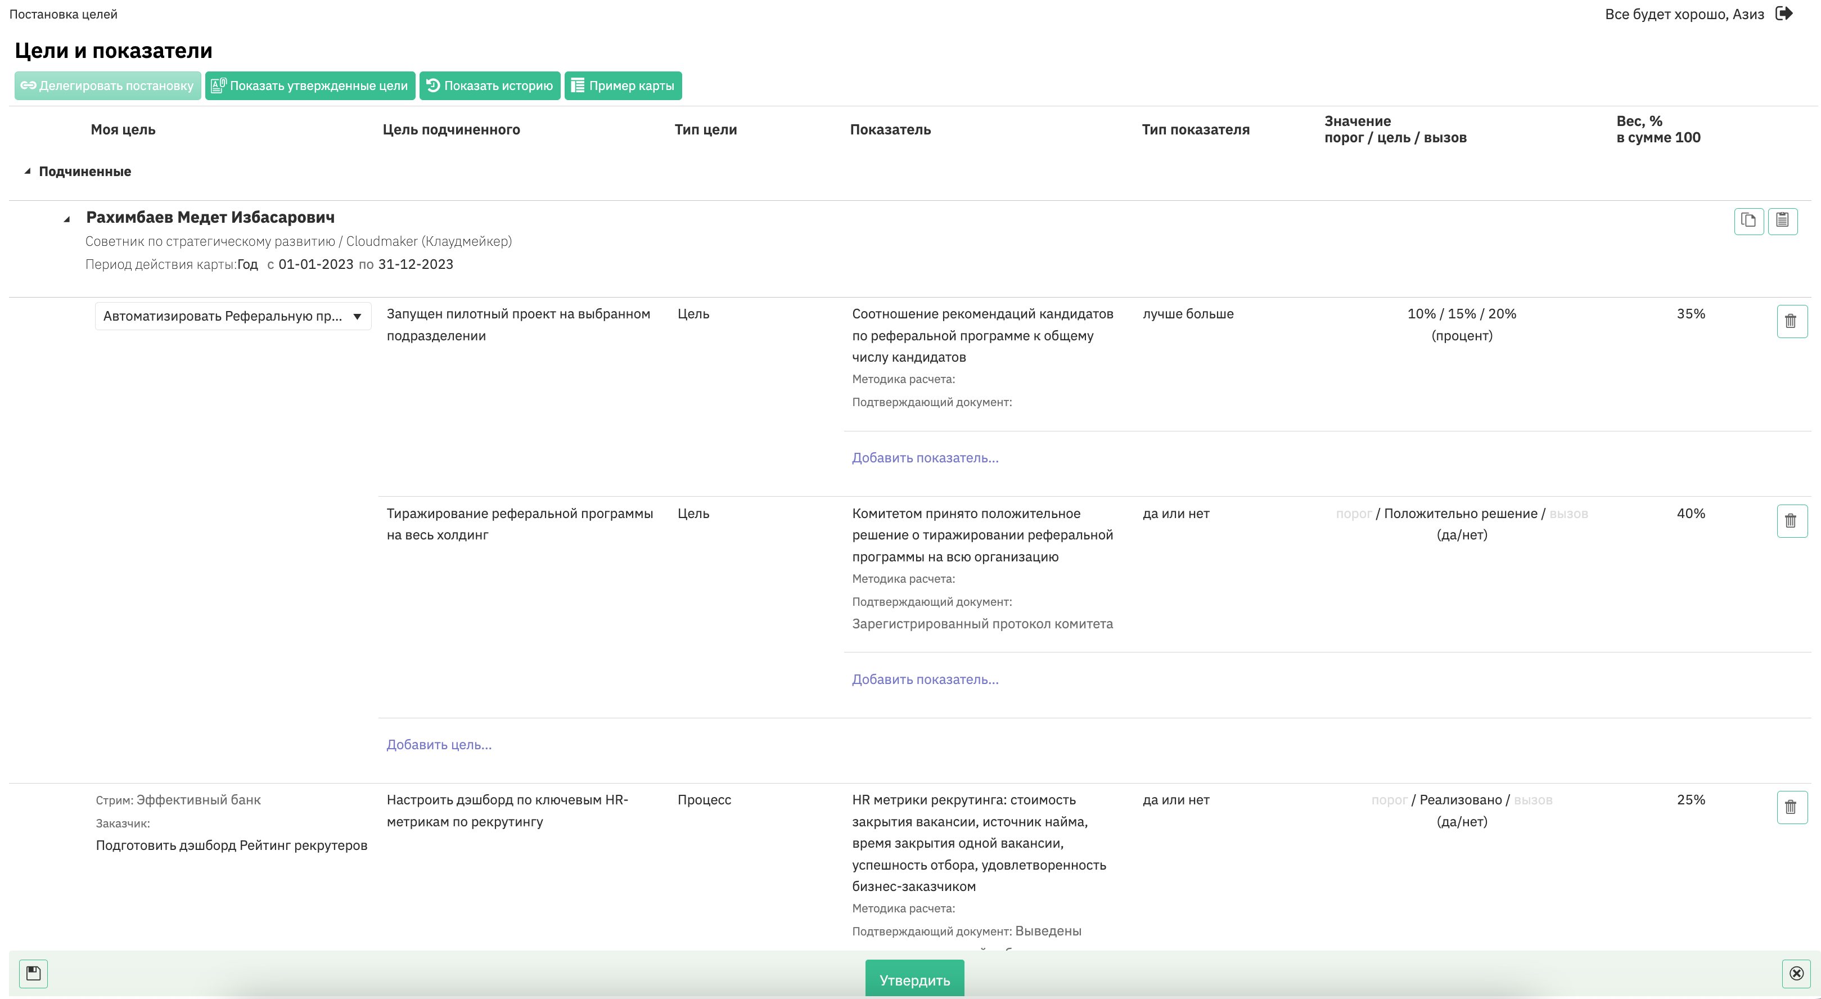Delete the 25% weight indicator row
This screenshot has width=1821, height=999.
(x=1791, y=807)
